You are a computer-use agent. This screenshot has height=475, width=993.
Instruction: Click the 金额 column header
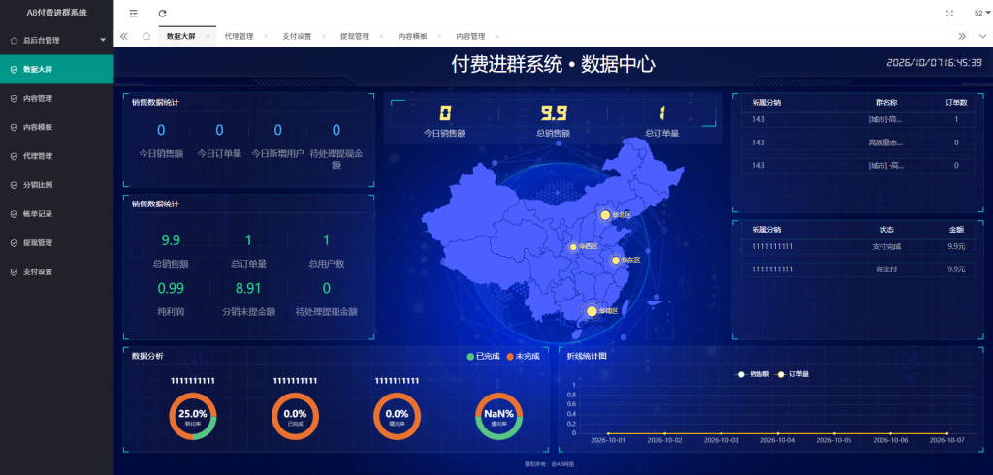(956, 230)
